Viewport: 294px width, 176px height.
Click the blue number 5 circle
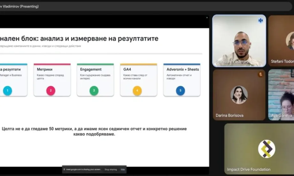(x=180, y=91)
